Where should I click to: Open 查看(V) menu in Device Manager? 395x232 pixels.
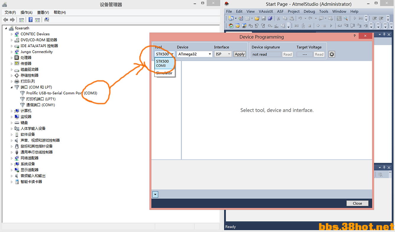[43, 12]
